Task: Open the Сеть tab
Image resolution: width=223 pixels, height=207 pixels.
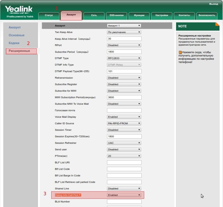Action: pyautogui.click(x=94, y=16)
